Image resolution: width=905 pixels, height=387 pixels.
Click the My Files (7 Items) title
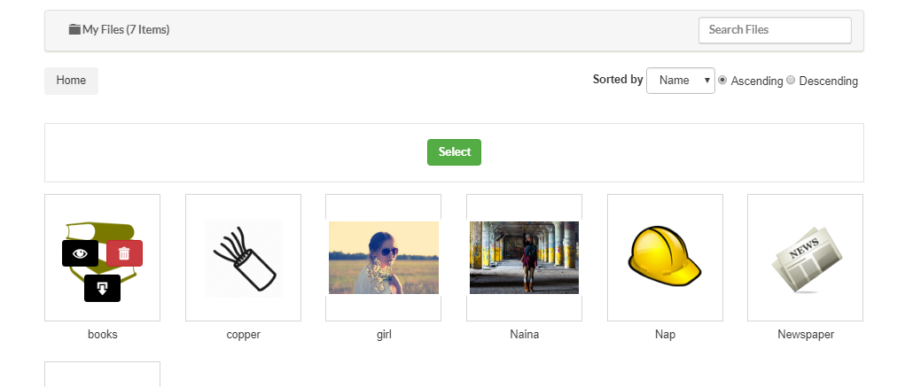pos(126,29)
